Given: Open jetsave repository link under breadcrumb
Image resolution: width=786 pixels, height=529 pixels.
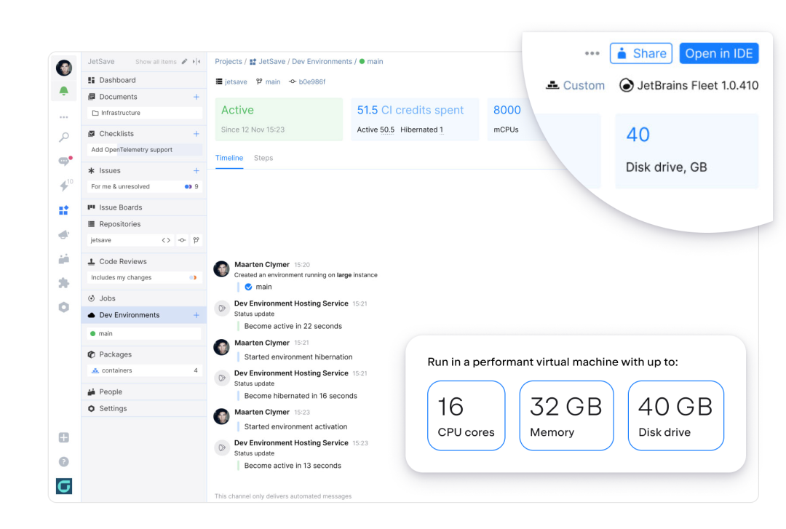Looking at the screenshot, I should 236,81.
